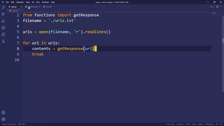Viewport: 224px width, 126px height.
Task: Click the './urls.txt' string on line 3
Action: click(x=62, y=21)
